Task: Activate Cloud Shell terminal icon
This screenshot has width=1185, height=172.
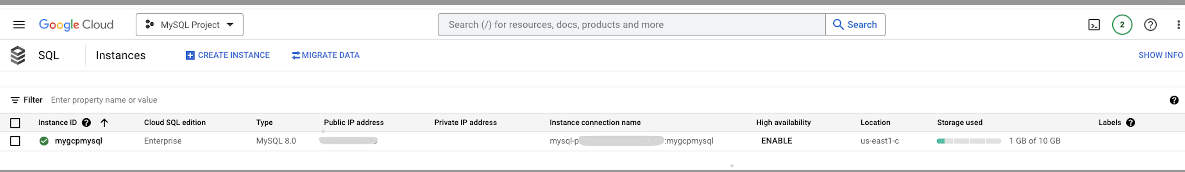Action: click(x=1094, y=25)
